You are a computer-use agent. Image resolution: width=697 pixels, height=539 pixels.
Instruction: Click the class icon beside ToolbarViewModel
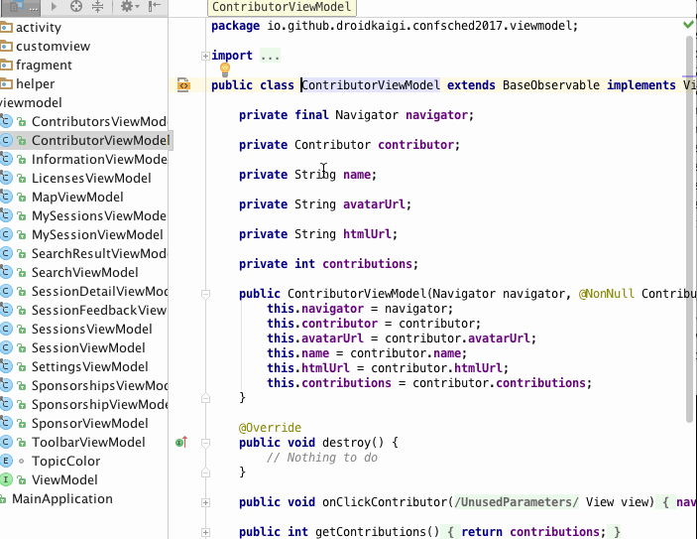[x=6, y=442]
